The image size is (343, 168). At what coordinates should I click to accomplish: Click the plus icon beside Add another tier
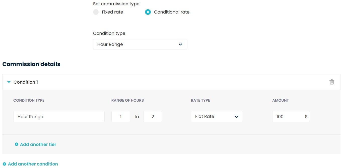pyautogui.click(x=17, y=144)
